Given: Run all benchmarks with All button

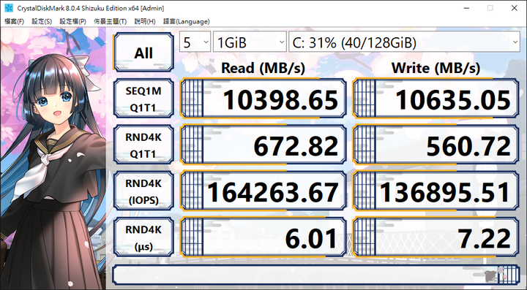Looking at the screenshot, I should 143,53.
